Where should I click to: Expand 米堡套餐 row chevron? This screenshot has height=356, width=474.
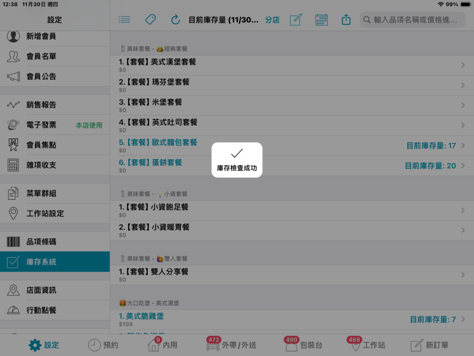coord(463,105)
